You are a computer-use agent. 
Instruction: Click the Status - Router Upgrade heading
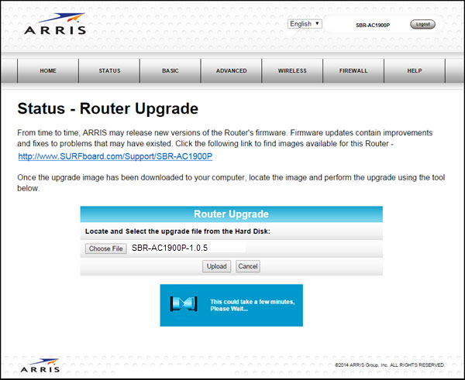tap(108, 108)
